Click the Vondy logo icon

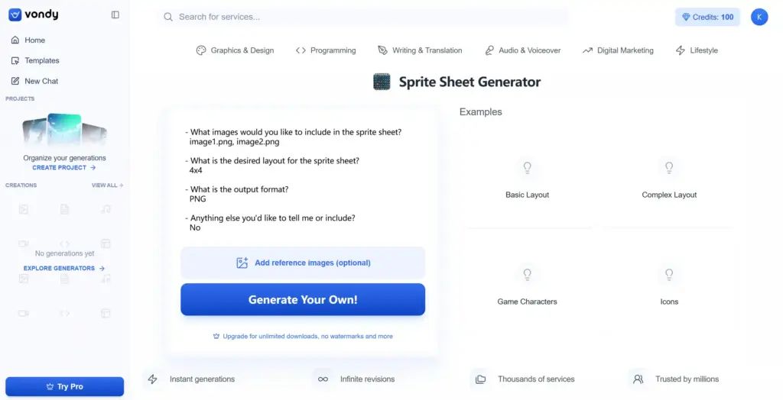pyautogui.click(x=15, y=15)
